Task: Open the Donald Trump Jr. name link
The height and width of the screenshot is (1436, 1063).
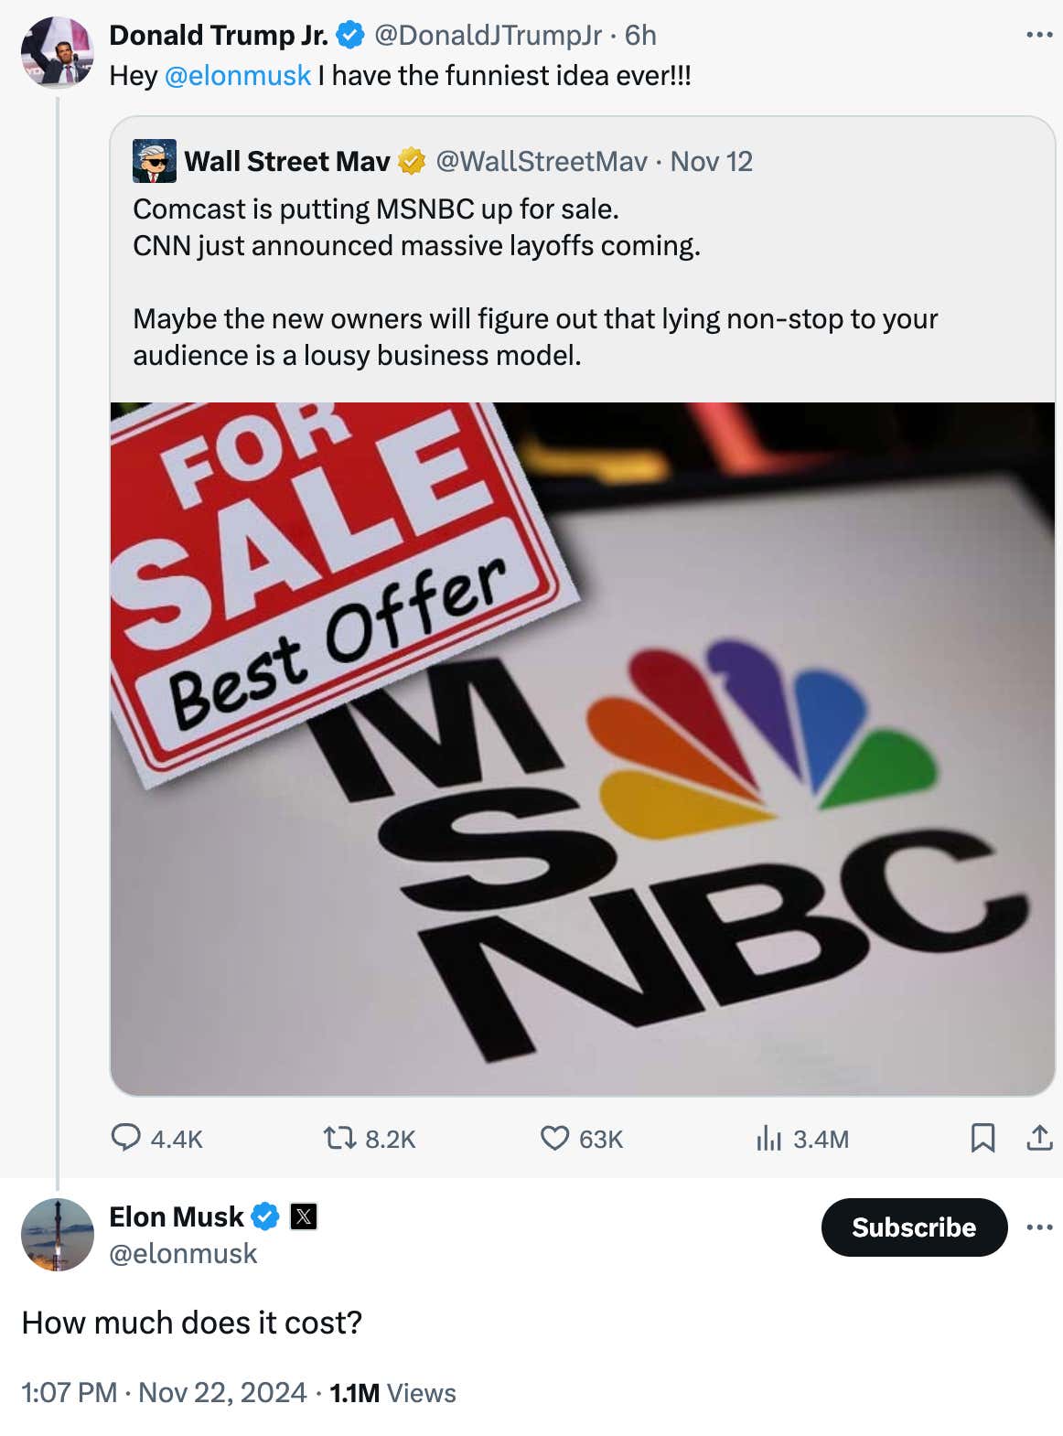Action: (x=219, y=35)
